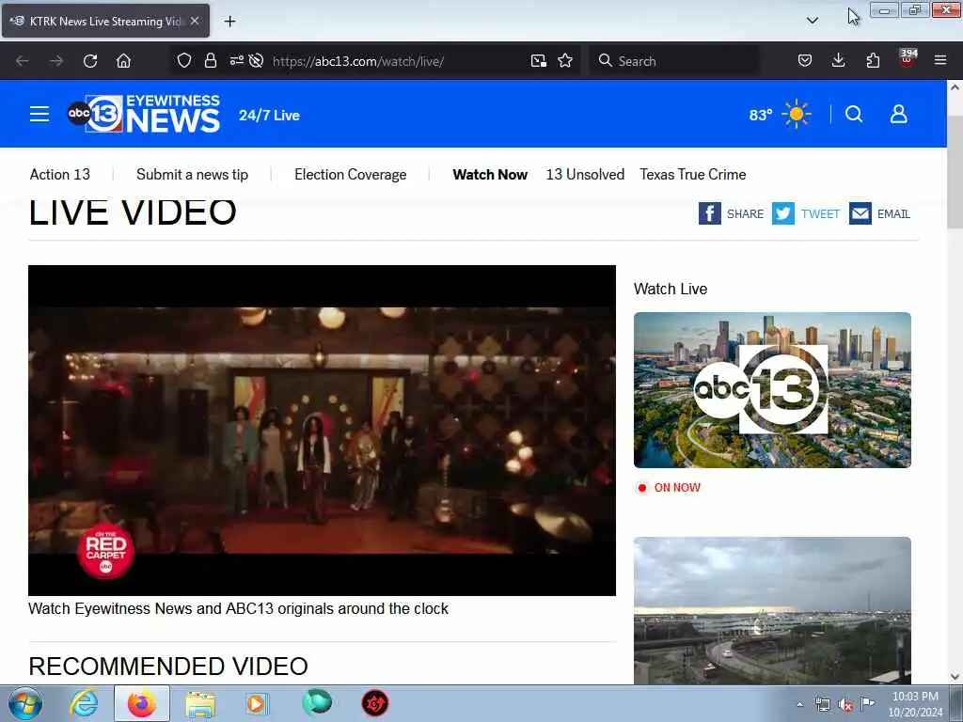The image size is (963, 722).
Task: Expand the list all tabs chevron
Action: [x=812, y=21]
